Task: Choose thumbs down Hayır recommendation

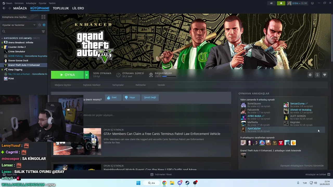Action: pyautogui.click(x=131, y=97)
